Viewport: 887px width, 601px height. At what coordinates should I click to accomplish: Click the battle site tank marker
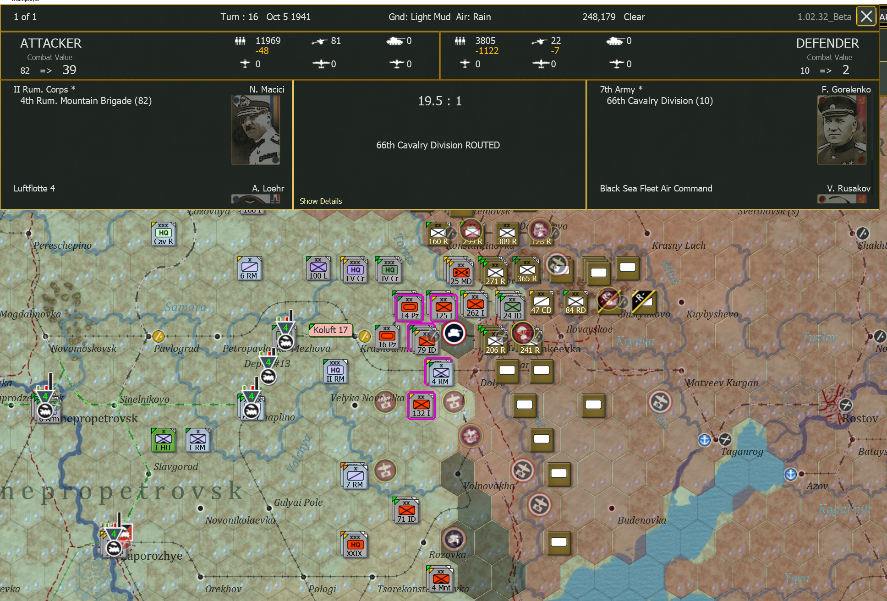454,333
